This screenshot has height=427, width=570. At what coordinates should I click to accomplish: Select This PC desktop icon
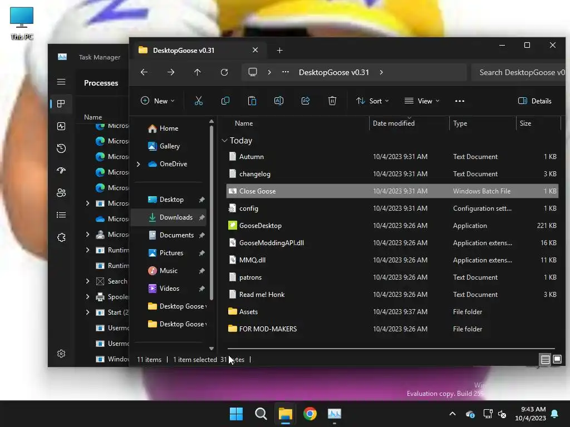tap(22, 23)
